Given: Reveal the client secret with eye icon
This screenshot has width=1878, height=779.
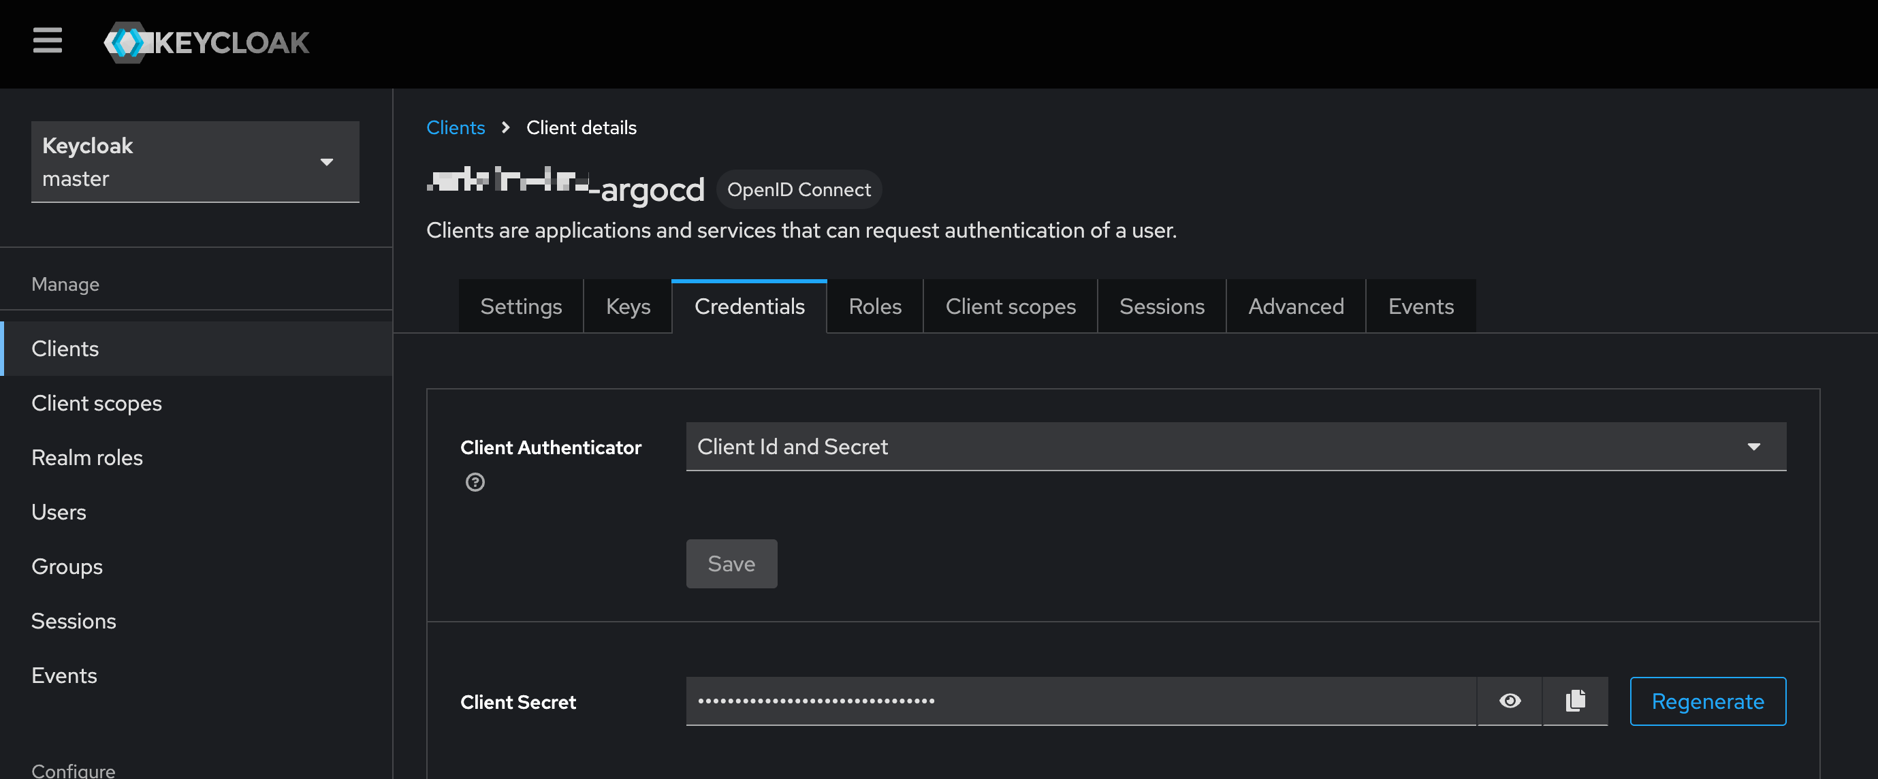Looking at the screenshot, I should 1510,701.
